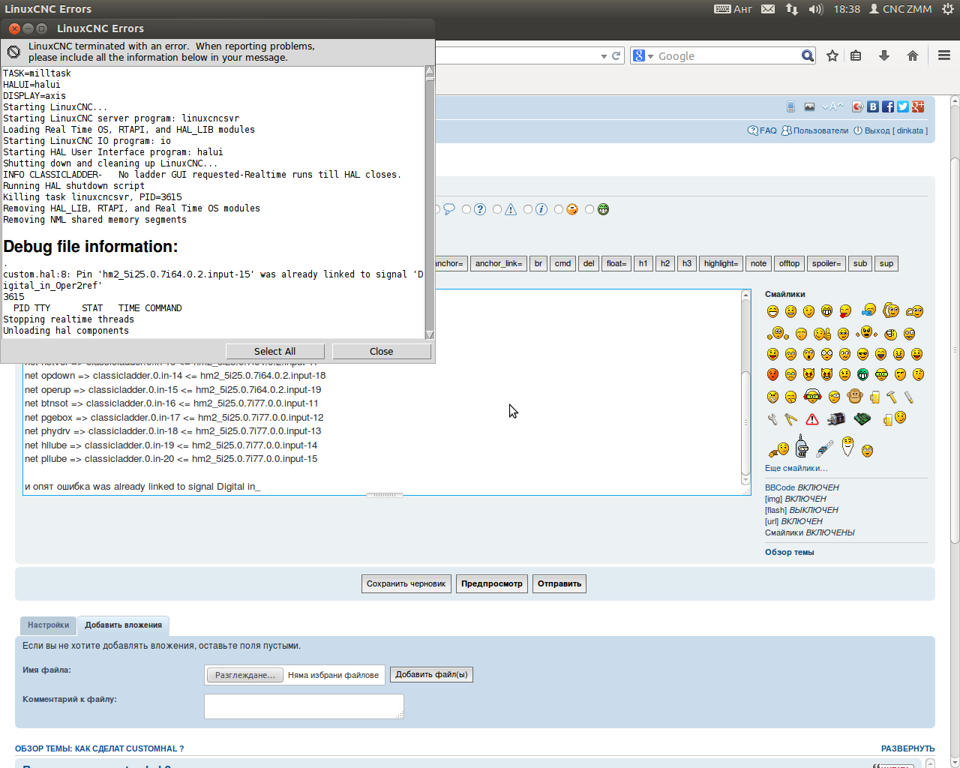Click Close in LinuxCNC Errors dialog
Viewport: 960px width, 768px height.
pyautogui.click(x=381, y=351)
